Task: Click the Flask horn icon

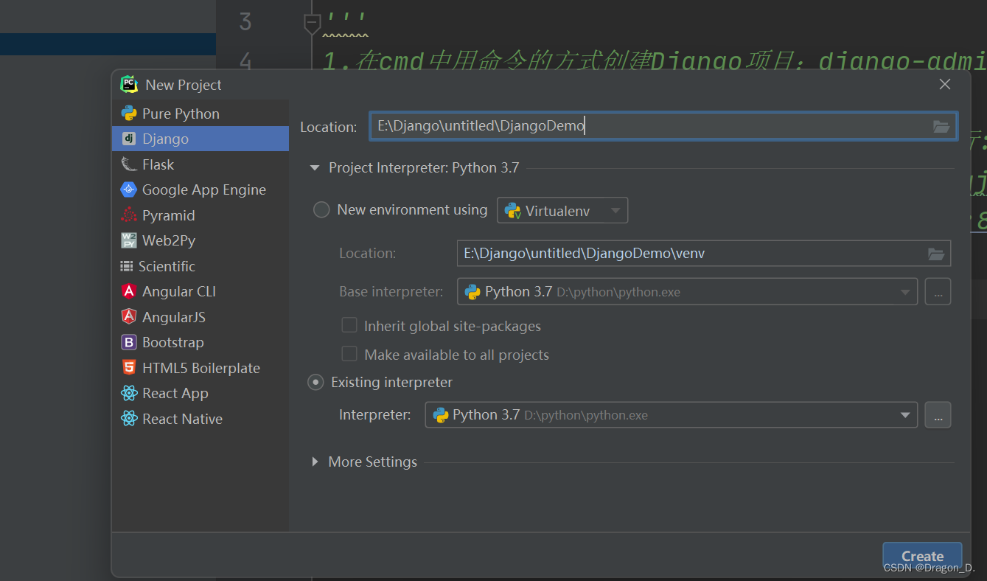Action: click(x=129, y=164)
